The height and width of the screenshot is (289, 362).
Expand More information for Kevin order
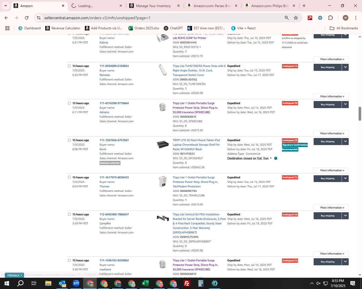point(331,170)
